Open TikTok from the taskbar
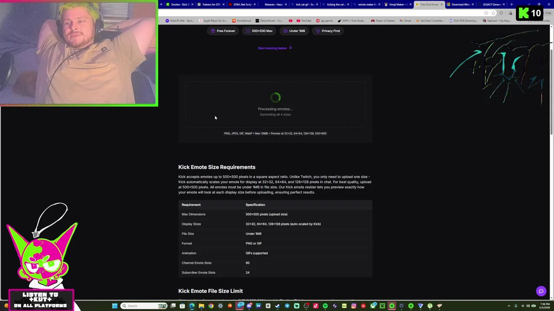This screenshot has width=554, height=311. pos(316,306)
